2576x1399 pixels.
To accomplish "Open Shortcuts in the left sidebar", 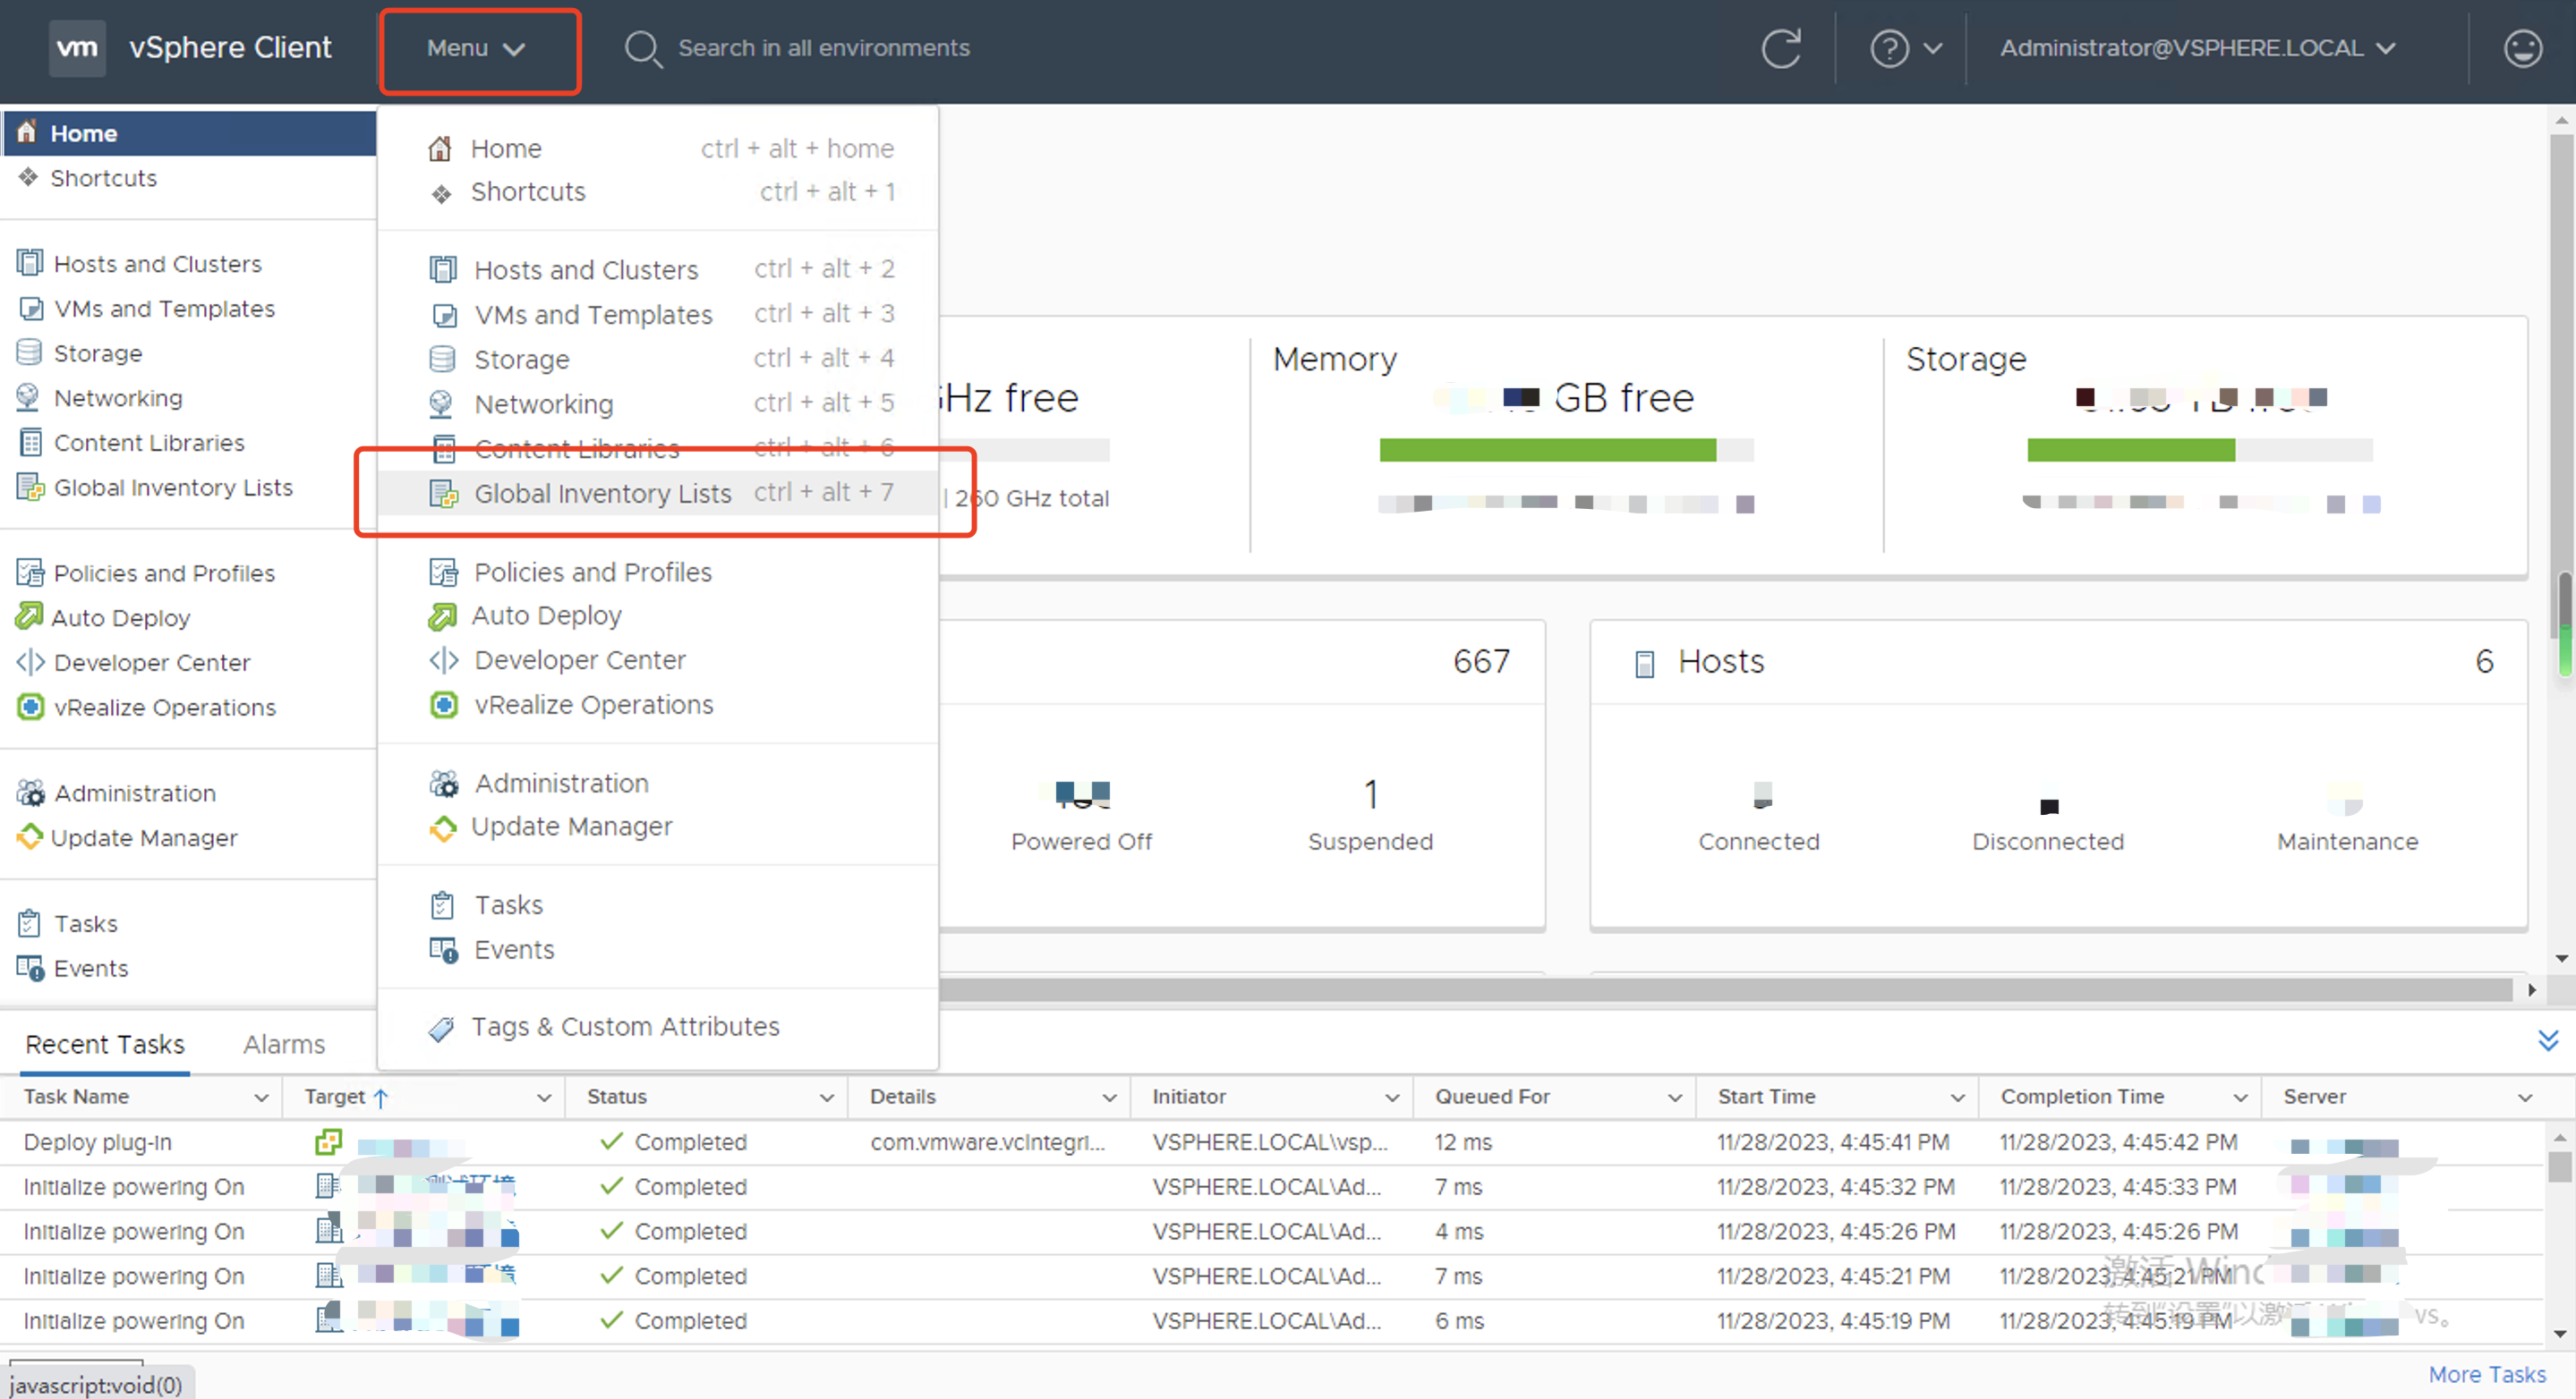I will (x=104, y=178).
